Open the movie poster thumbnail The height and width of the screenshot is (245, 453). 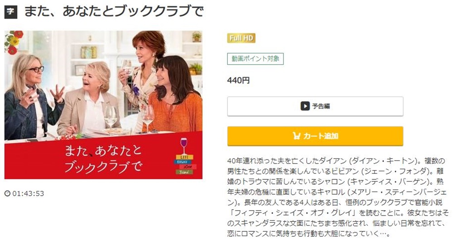103,105
